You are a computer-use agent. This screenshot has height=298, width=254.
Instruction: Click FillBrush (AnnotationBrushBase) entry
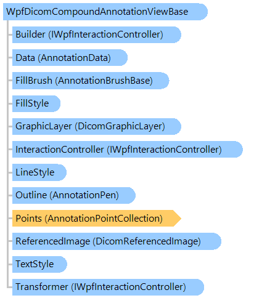(x=91, y=81)
